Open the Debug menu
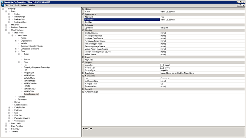Image resolution: width=246 pixels, height=138 pixels. 24,5
